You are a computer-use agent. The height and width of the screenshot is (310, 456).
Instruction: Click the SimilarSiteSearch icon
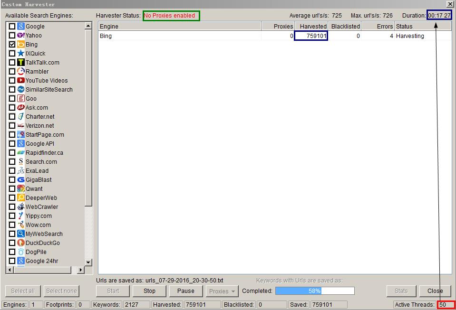(x=20, y=89)
